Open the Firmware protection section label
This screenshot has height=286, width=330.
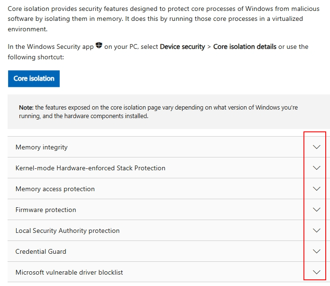(x=46, y=210)
